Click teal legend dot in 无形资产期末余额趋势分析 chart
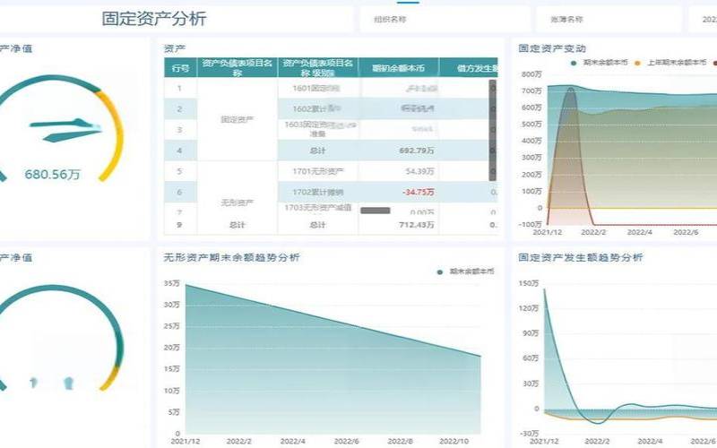This screenshot has width=717, height=448. pyautogui.click(x=439, y=271)
